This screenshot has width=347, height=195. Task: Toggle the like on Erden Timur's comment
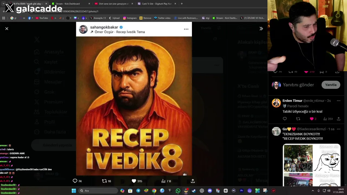coord(313,119)
